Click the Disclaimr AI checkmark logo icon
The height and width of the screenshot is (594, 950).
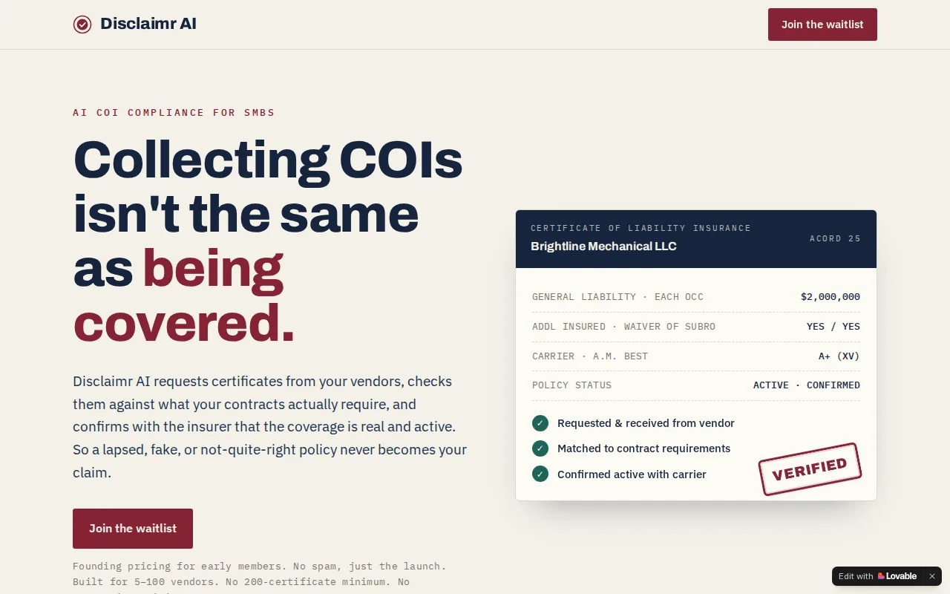pyautogui.click(x=82, y=25)
